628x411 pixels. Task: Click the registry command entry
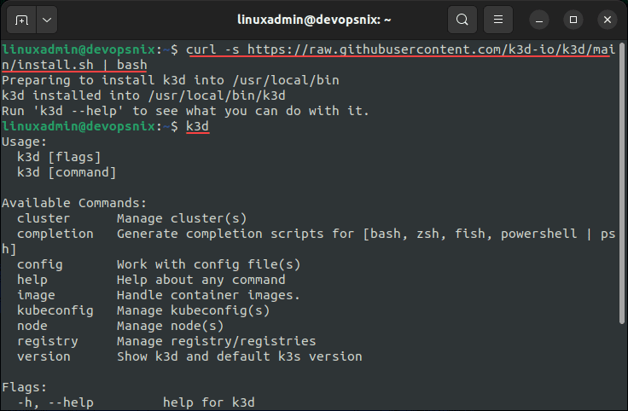tap(48, 341)
